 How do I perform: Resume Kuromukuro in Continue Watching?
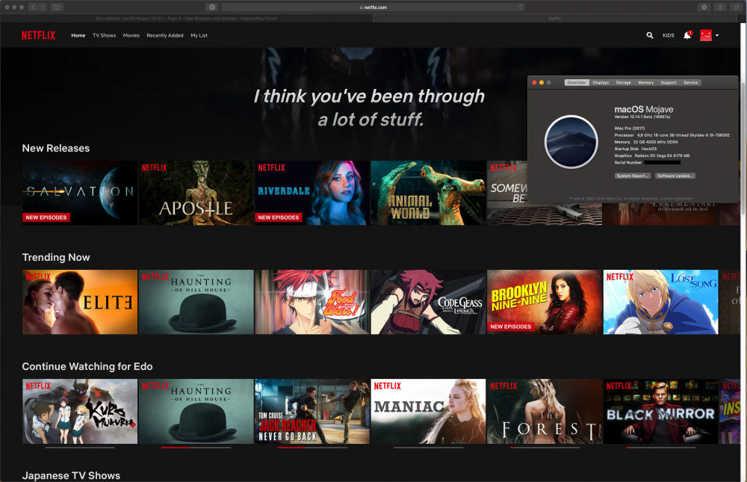[80, 411]
